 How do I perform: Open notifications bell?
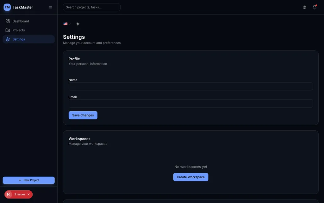pyautogui.click(x=315, y=7)
